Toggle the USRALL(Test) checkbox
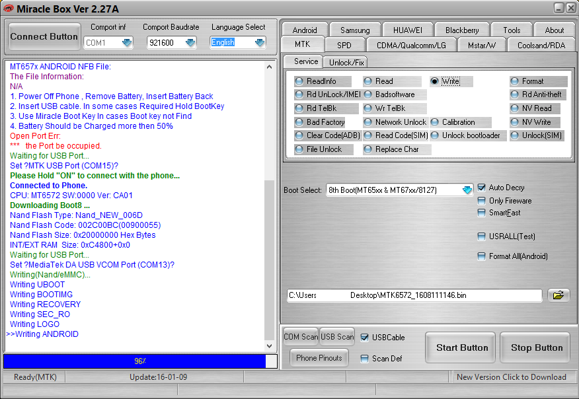This screenshot has height=399, width=579. [482, 236]
